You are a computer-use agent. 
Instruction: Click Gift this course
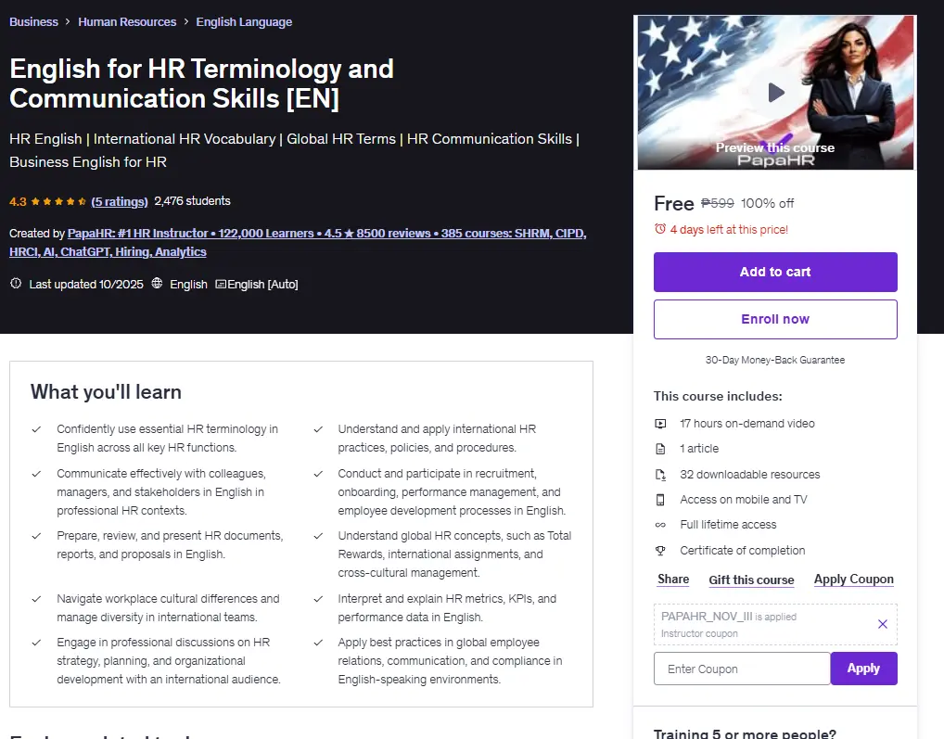pos(751,580)
